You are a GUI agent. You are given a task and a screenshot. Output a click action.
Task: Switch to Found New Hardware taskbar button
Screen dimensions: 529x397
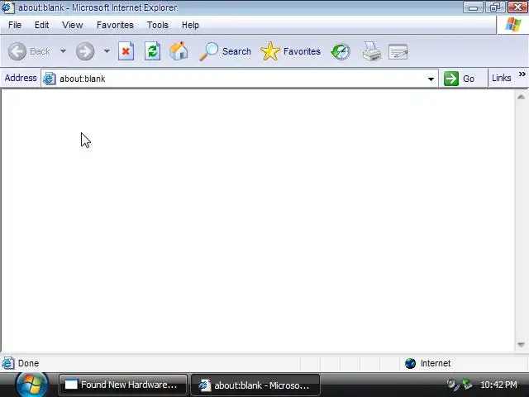123,385
